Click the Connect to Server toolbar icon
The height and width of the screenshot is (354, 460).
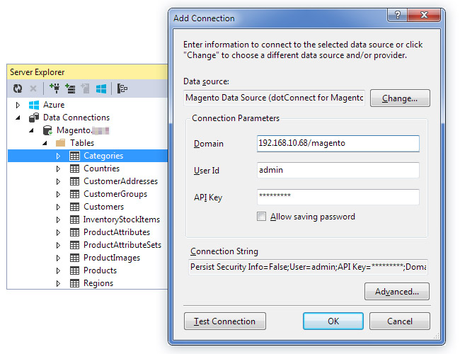pyautogui.click(x=70, y=88)
